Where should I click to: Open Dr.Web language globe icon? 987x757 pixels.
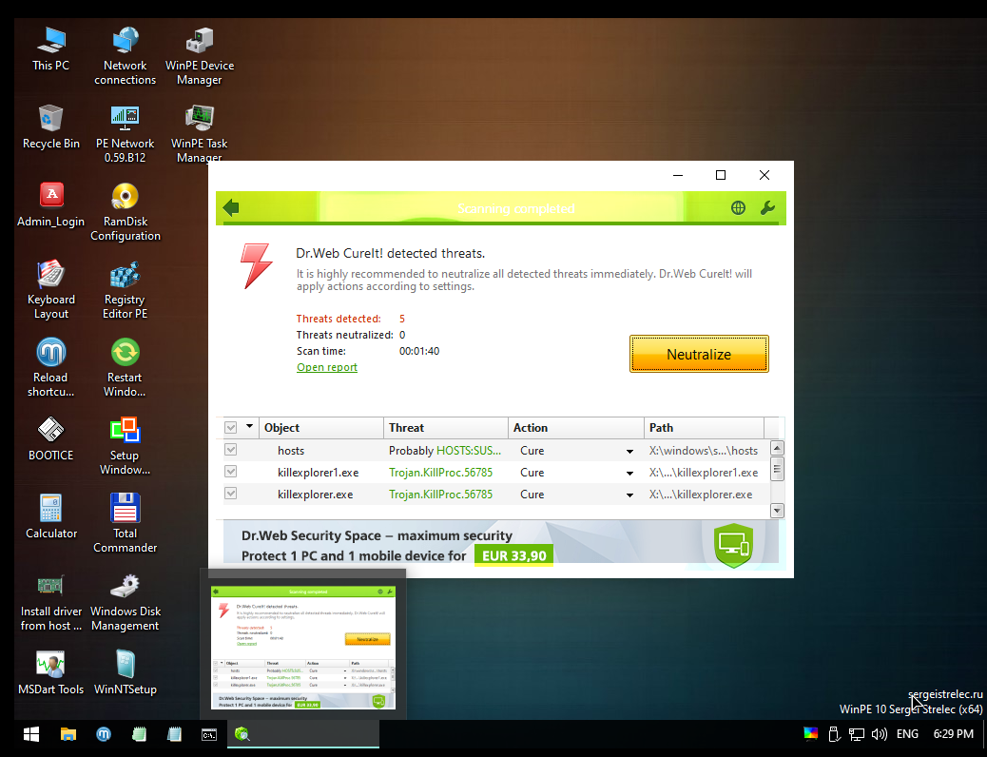(x=739, y=208)
